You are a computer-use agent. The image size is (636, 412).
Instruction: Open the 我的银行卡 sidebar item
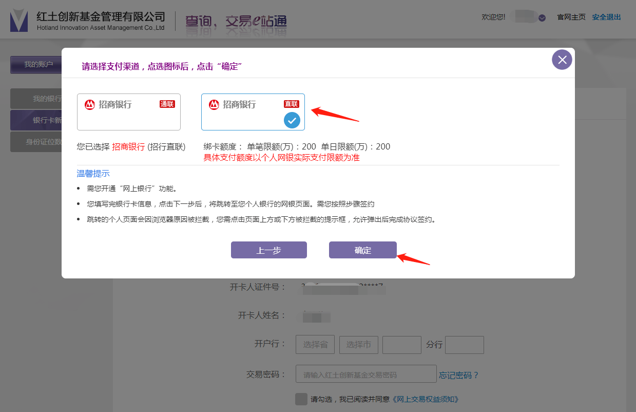(36, 99)
